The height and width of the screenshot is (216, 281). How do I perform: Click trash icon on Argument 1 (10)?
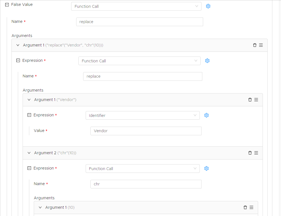(245, 207)
